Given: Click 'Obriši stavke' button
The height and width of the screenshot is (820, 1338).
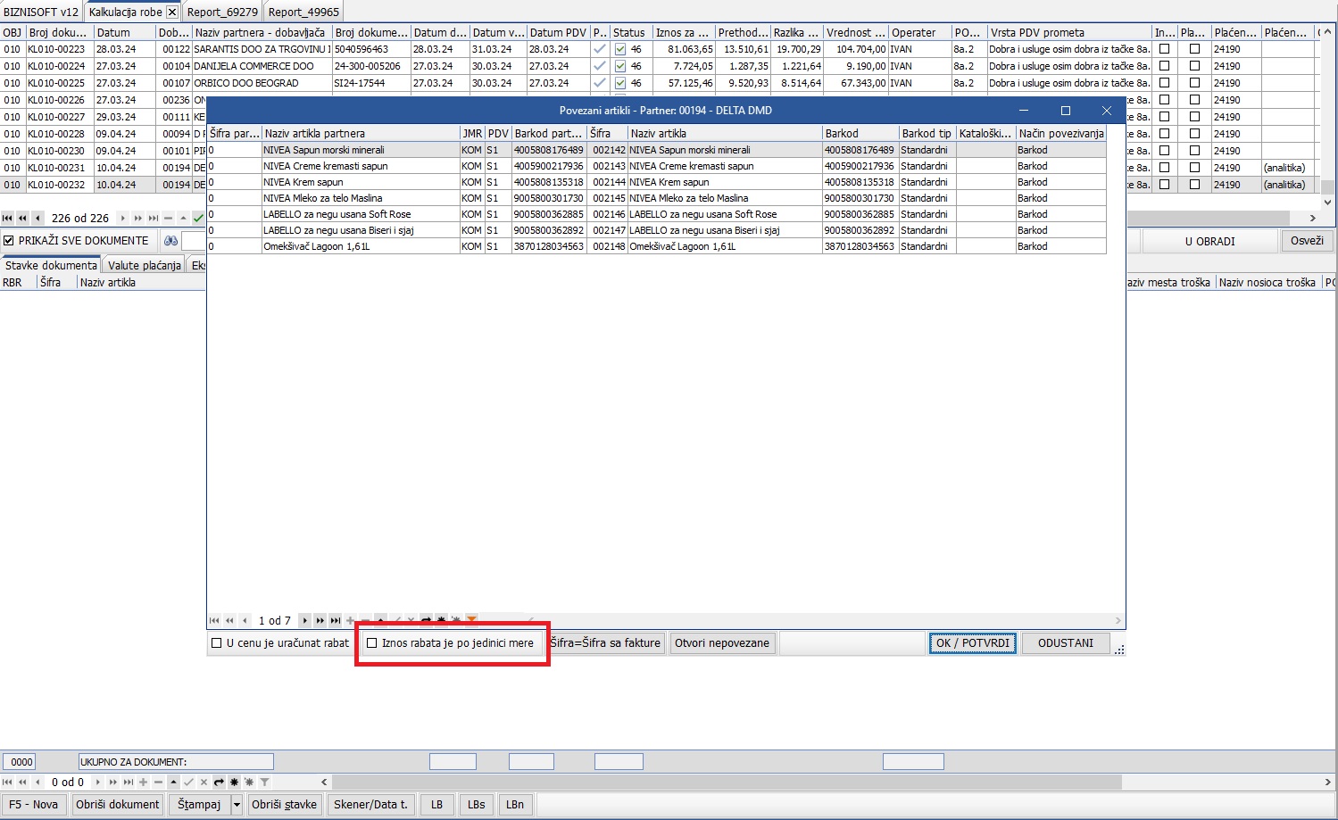Looking at the screenshot, I should [284, 805].
